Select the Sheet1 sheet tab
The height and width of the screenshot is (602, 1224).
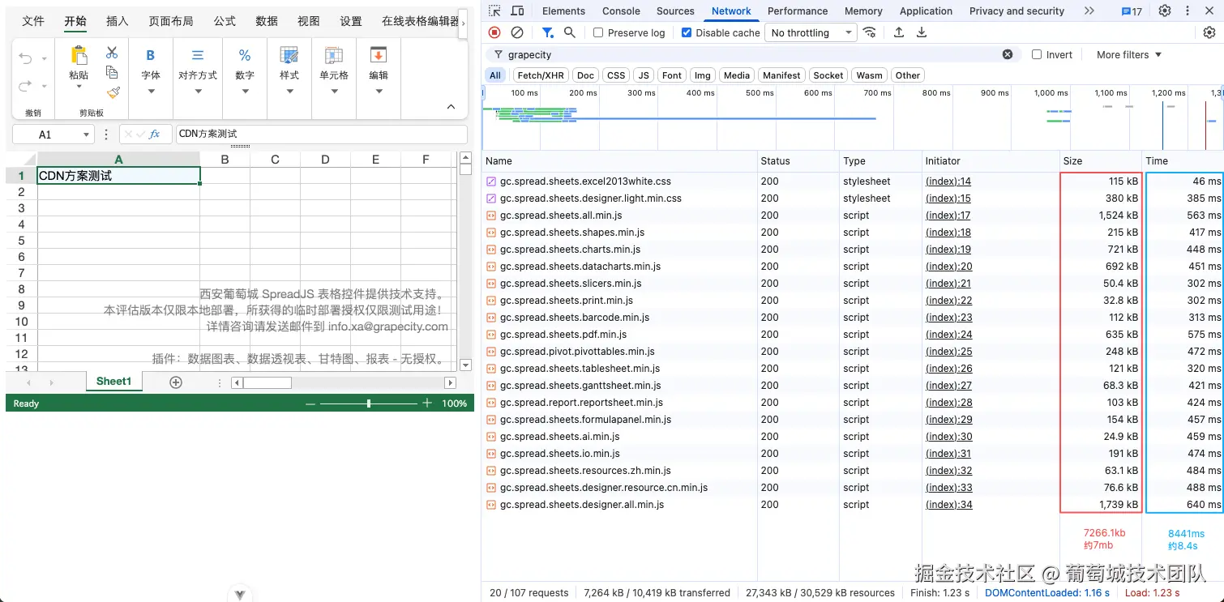113,381
